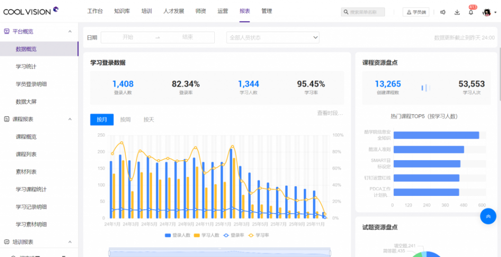Switch chart to 按周 tab
Image resolution: width=501 pixels, height=257 pixels.
126,120
